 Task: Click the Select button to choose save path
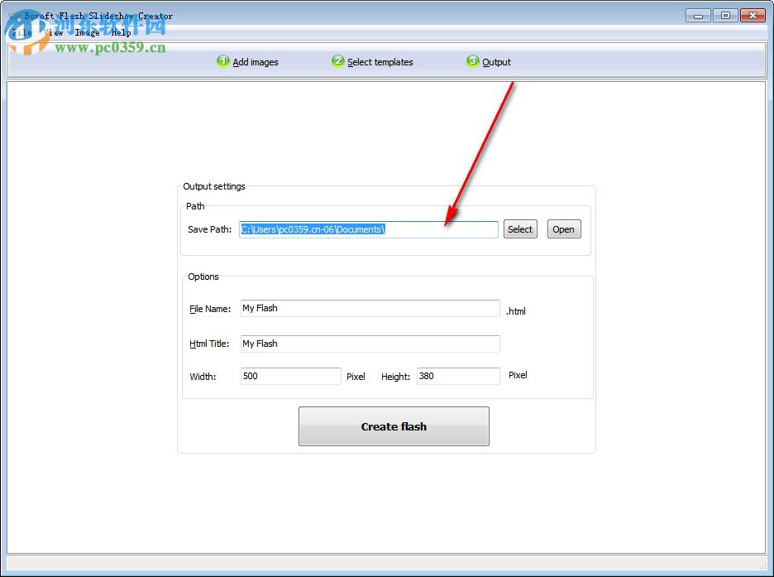[520, 229]
